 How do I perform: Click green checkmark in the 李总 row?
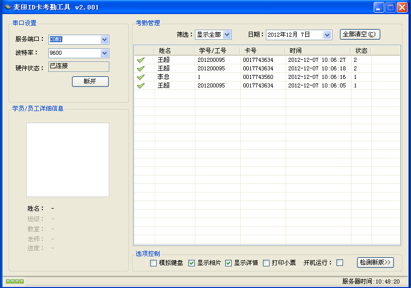tap(141, 77)
